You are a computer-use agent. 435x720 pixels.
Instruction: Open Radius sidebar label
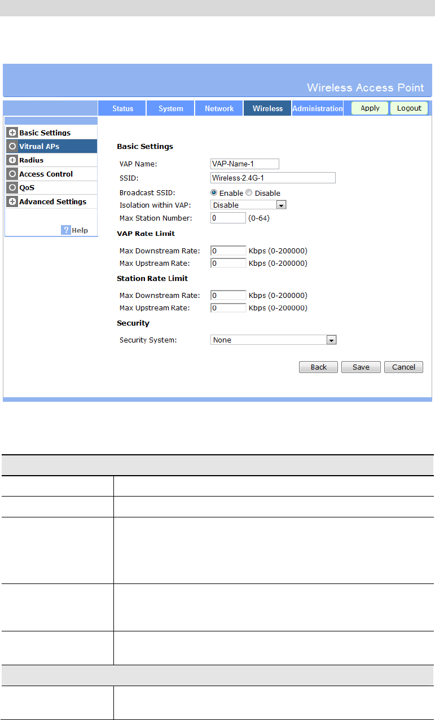32,160
